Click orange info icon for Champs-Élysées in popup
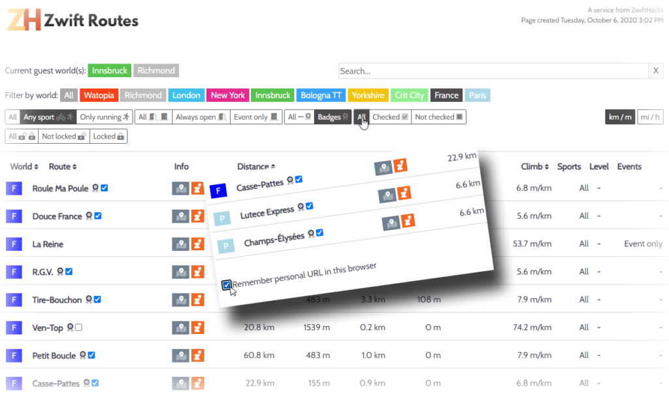This screenshot has width=669, height=394. pyautogui.click(x=408, y=221)
